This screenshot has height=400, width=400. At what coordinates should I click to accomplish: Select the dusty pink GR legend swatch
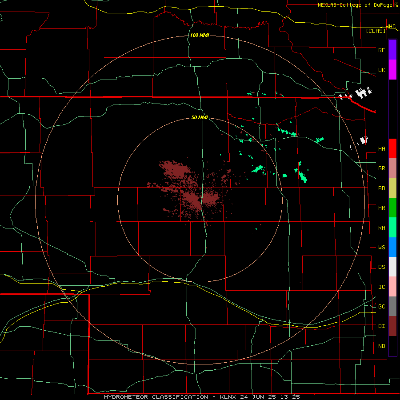click(392, 168)
